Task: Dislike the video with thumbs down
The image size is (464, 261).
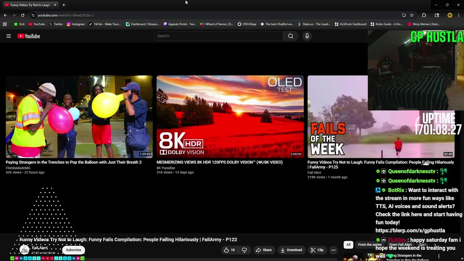Action: 244,250
